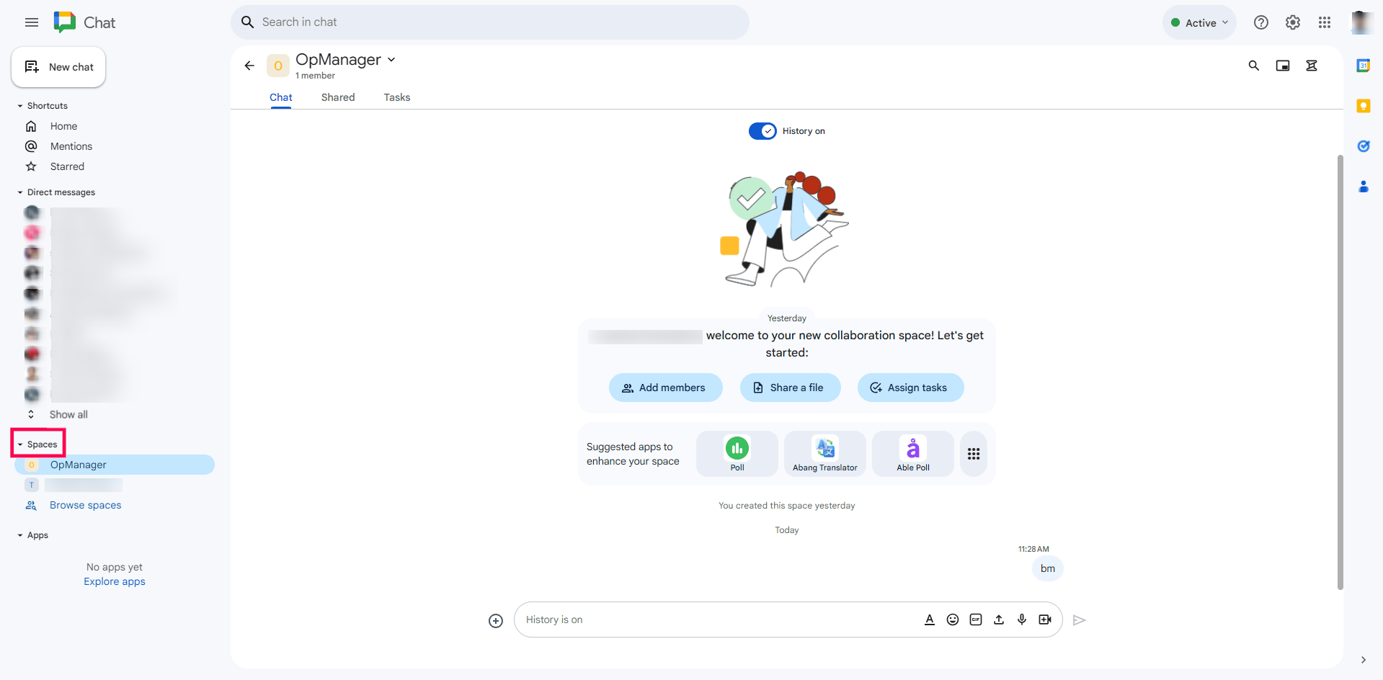Open the Google apps grid
Image resolution: width=1383 pixels, height=680 pixels.
[1325, 22]
